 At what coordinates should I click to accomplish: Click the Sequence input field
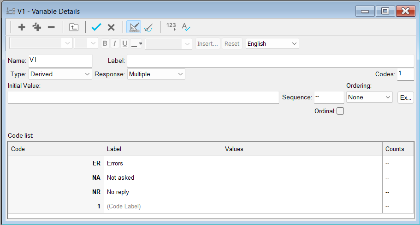[329, 97]
